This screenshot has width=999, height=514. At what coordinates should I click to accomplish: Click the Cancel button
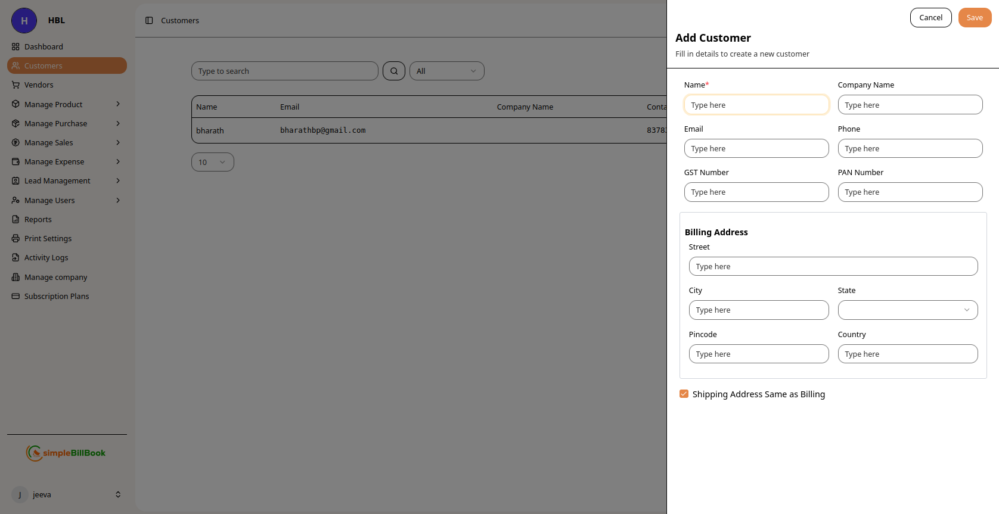point(930,17)
